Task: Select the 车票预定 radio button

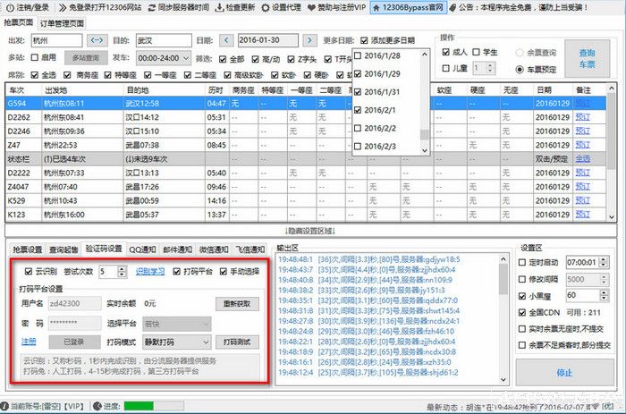Action: coord(520,70)
